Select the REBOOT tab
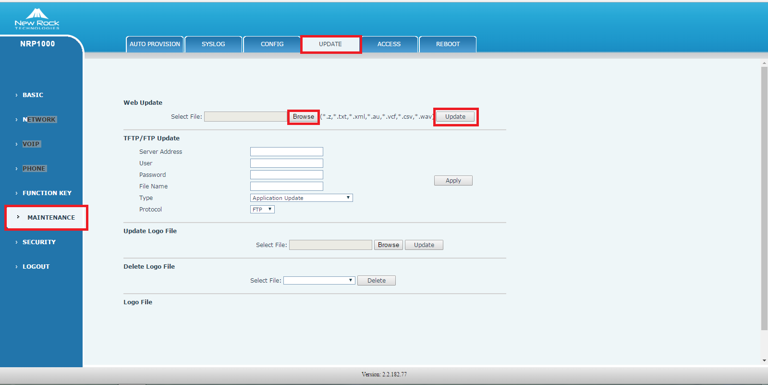Screen dimensions: 768x385 (448, 44)
